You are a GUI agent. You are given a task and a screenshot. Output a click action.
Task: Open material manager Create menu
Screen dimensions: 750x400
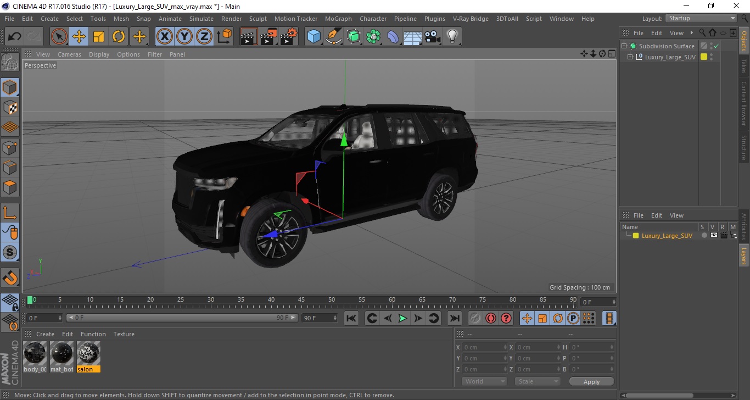pos(45,334)
